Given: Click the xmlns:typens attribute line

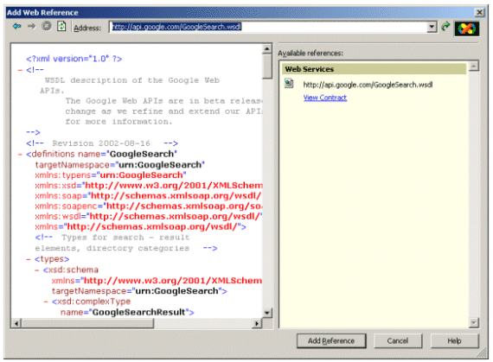Looking at the screenshot, I should point(111,175).
